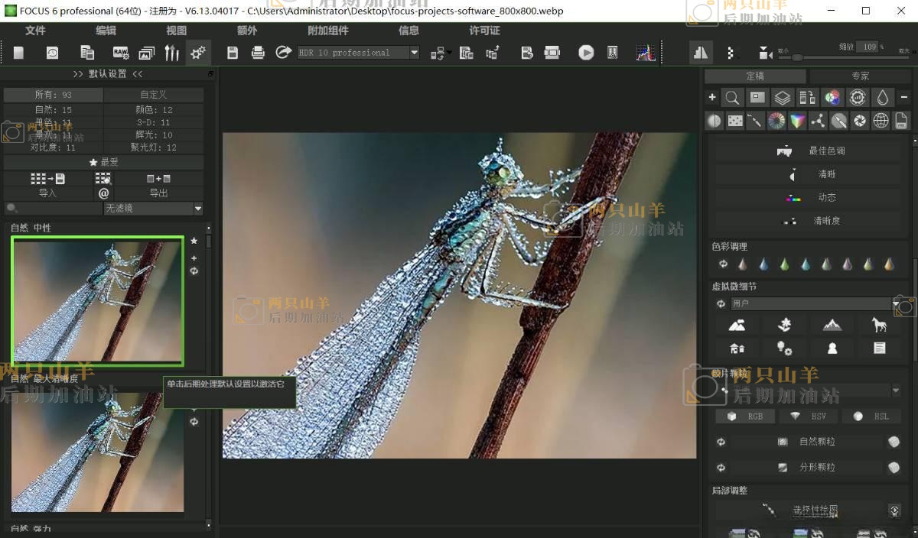Click the play button in the toolbar
918x538 pixels.
click(x=586, y=53)
